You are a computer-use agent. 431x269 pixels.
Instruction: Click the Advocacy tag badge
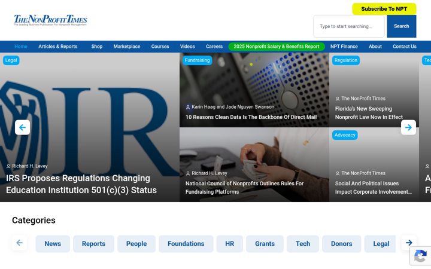point(345,134)
